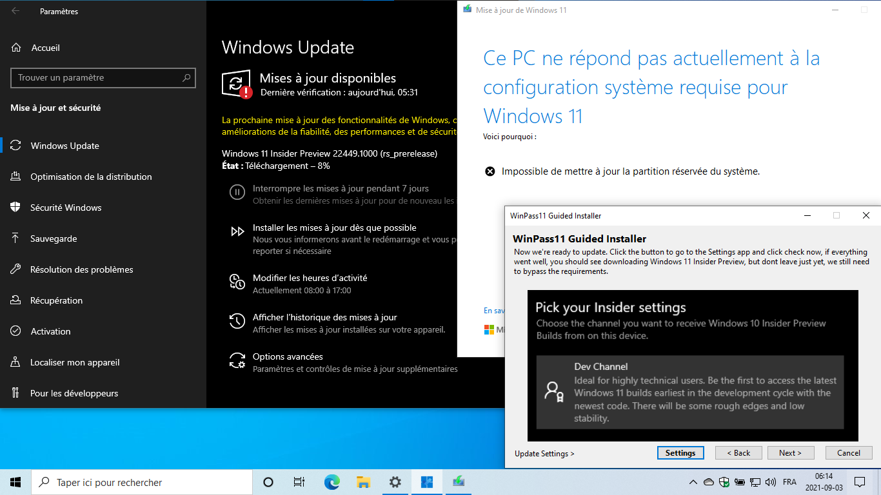881x495 pixels.
Task: Click the OneDrive cloud tray icon
Action: (709, 482)
